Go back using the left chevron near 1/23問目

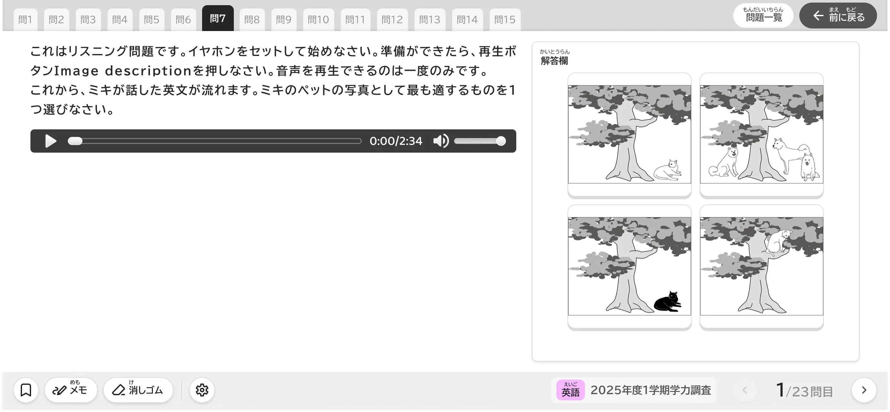(x=745, y=390)
